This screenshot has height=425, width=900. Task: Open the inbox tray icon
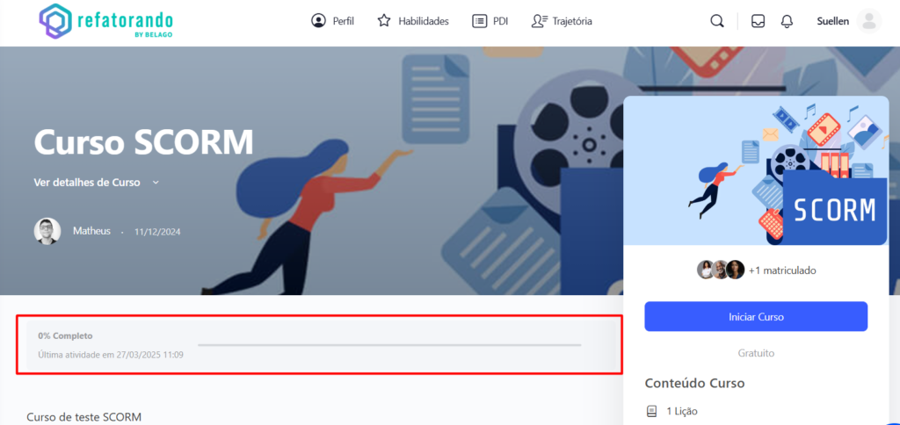pyautogui.click(x=758, y=21)
